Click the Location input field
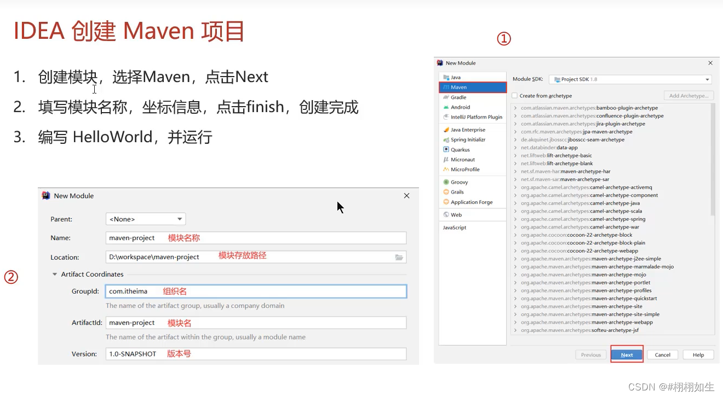The width and height of the screenshot is (723, 397). coord(256,257)
